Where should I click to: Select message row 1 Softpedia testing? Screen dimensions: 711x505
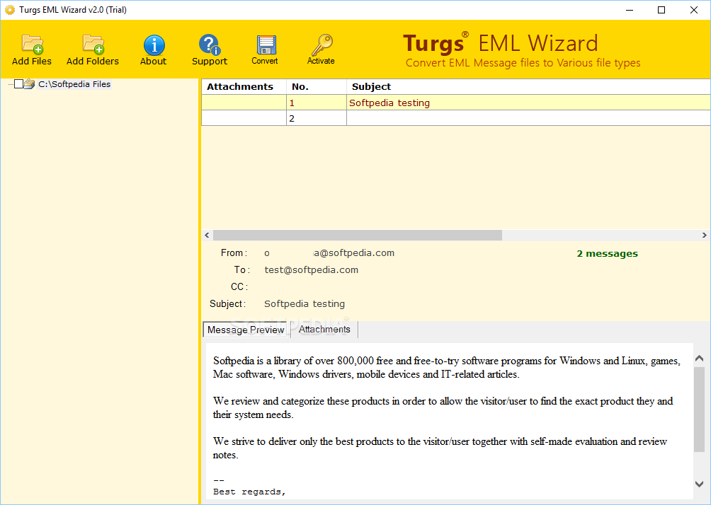[x=456, y=103]
